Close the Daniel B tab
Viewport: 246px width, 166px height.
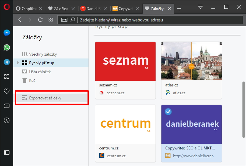pyautogui.click(x=105, y=9)
